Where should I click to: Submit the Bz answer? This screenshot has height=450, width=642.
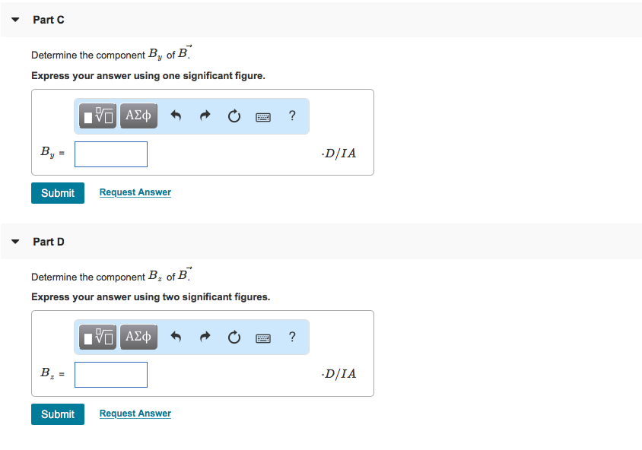[58, 414]
